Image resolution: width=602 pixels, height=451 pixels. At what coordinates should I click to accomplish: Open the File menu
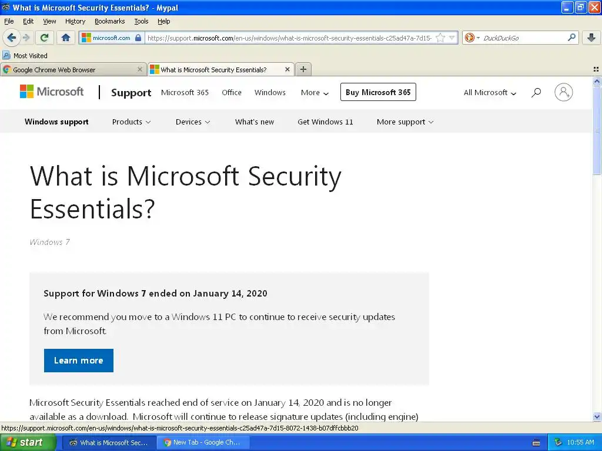point(9,21)
